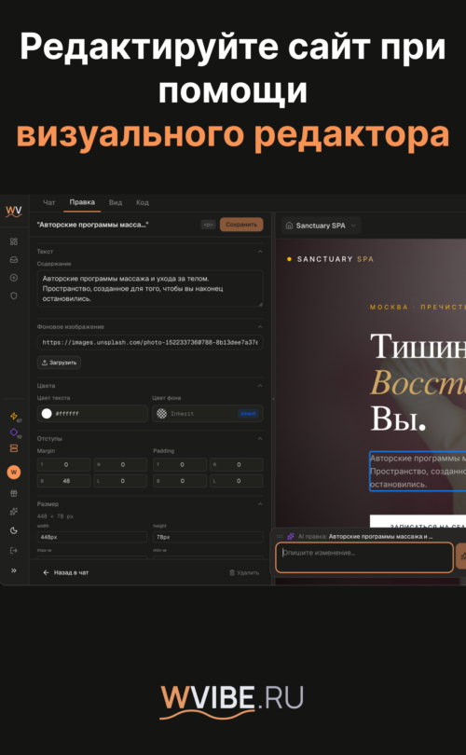The image size is (466, 755).
Task: Toggle dark mode with the moon icon
Action: (13, 530)
